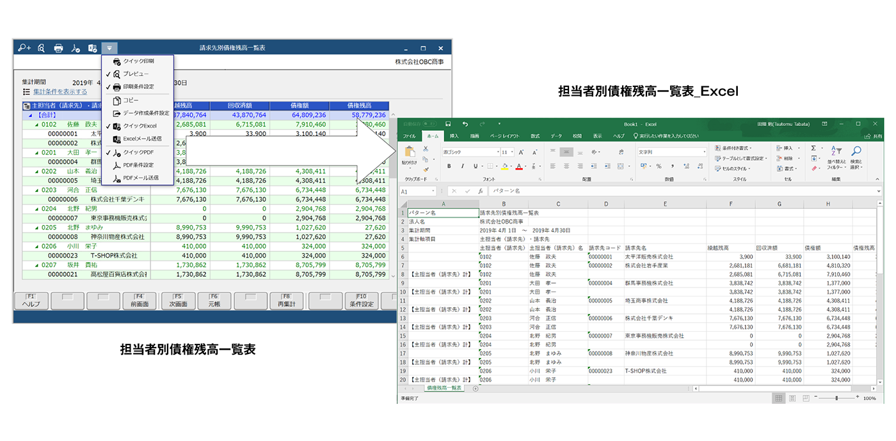Select コピー in the dropdown menu
The width and height of the screenshot is (896, 441).
coord(138,100)
